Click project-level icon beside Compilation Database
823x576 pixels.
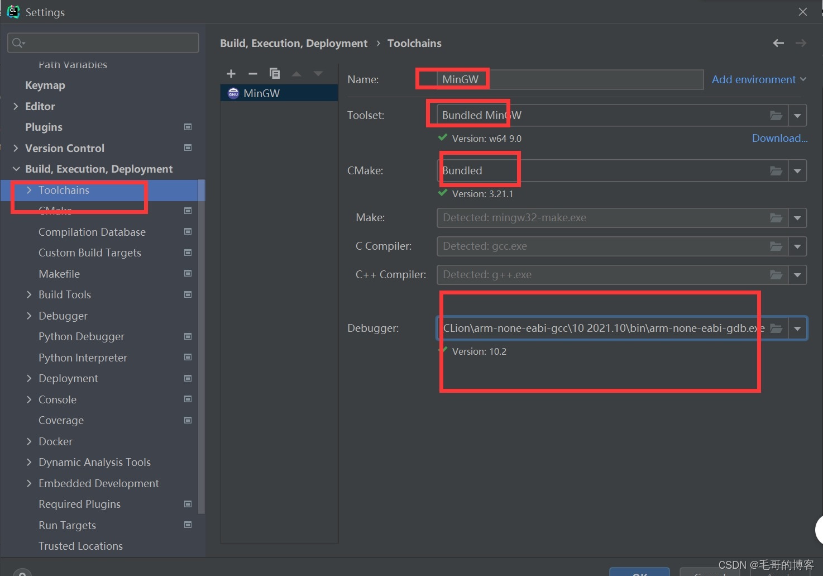[188, 232]
